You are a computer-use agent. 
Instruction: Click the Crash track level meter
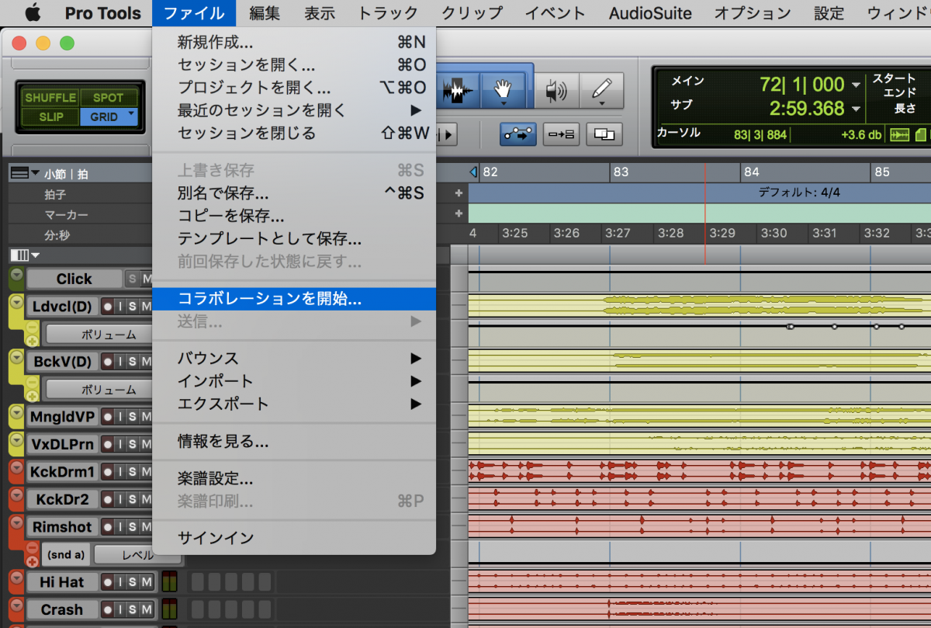coord(169,610)
